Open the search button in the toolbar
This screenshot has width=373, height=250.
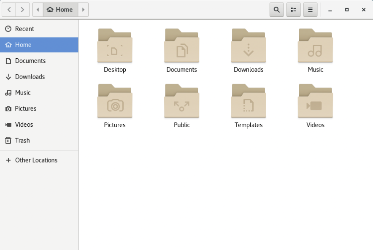click(276, 10)
